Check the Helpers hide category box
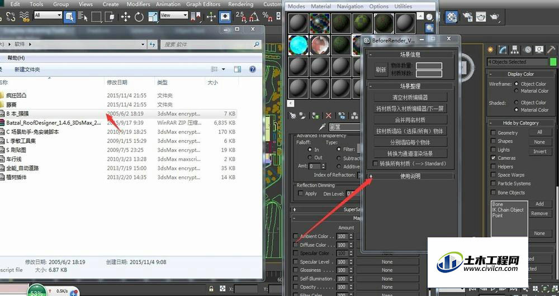Viewport: 559px width, 296px height. pos(493,166)
